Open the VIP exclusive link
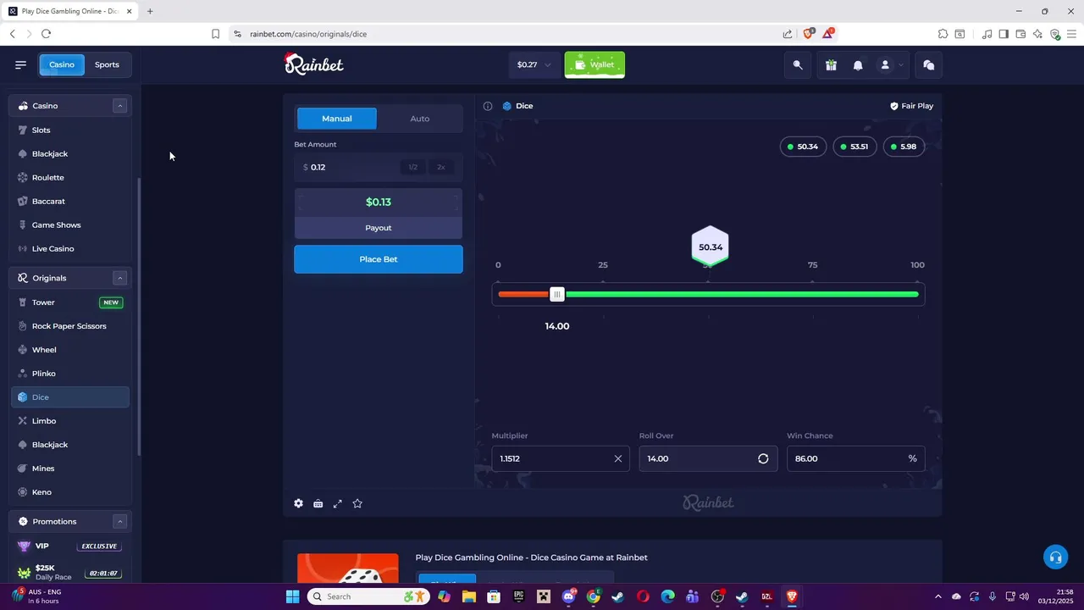This screenshot has width=1084, height=610. coord(70,546)
